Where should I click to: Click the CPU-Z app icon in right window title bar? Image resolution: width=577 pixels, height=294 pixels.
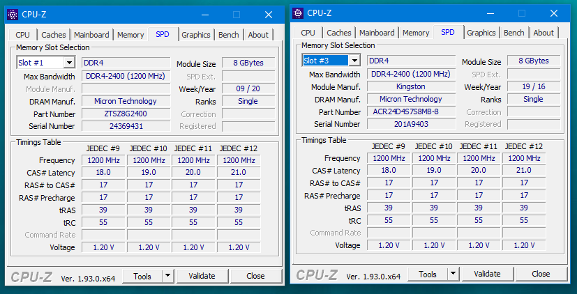coord(298,13)
